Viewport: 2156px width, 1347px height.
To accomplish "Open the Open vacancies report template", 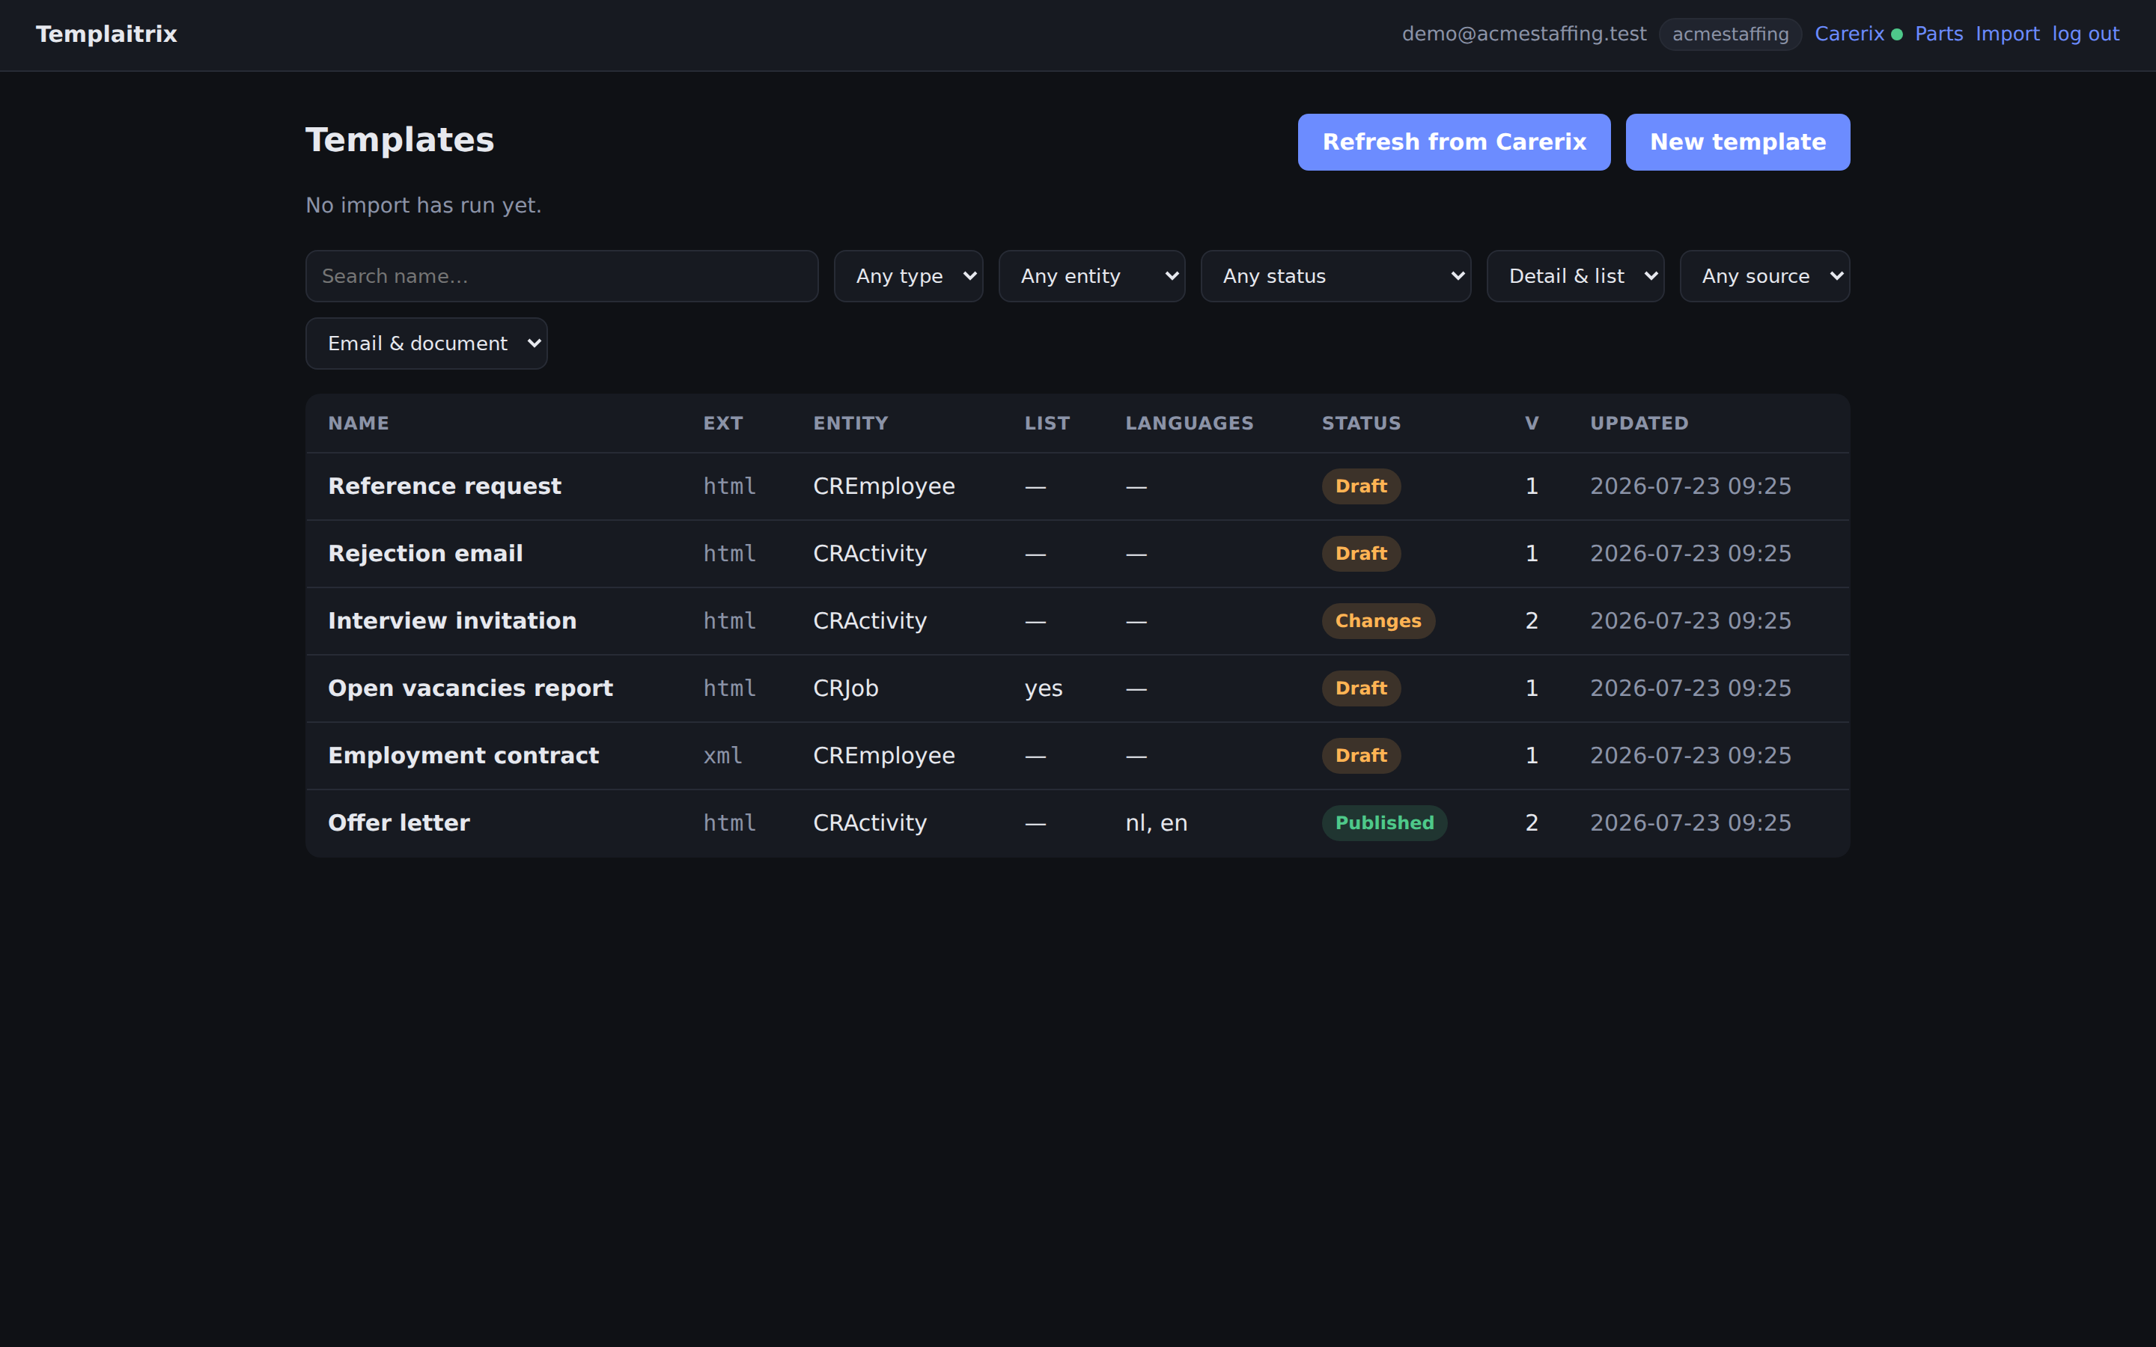I will coord(470,688).
